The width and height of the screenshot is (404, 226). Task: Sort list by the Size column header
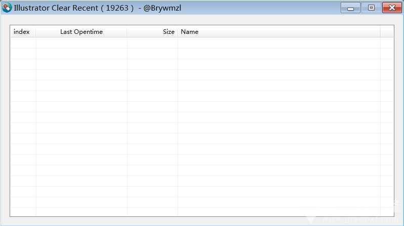tap(152, 32)
